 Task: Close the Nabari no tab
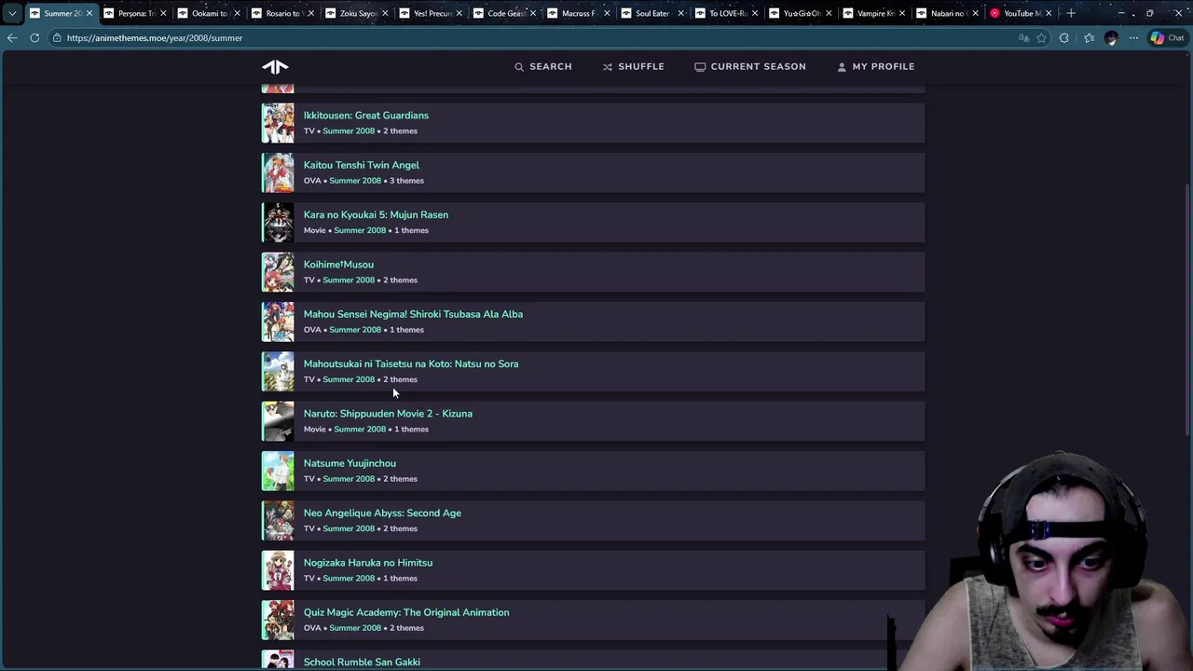coord(975,13)
